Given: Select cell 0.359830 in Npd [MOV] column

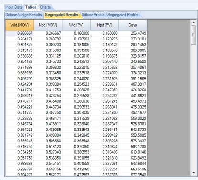Looking at the screenshot, I should click(48, 68).
